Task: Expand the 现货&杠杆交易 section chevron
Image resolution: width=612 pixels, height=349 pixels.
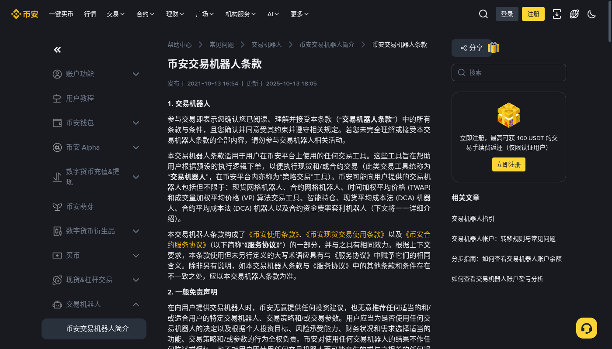Action: click(x=136, y=280)
